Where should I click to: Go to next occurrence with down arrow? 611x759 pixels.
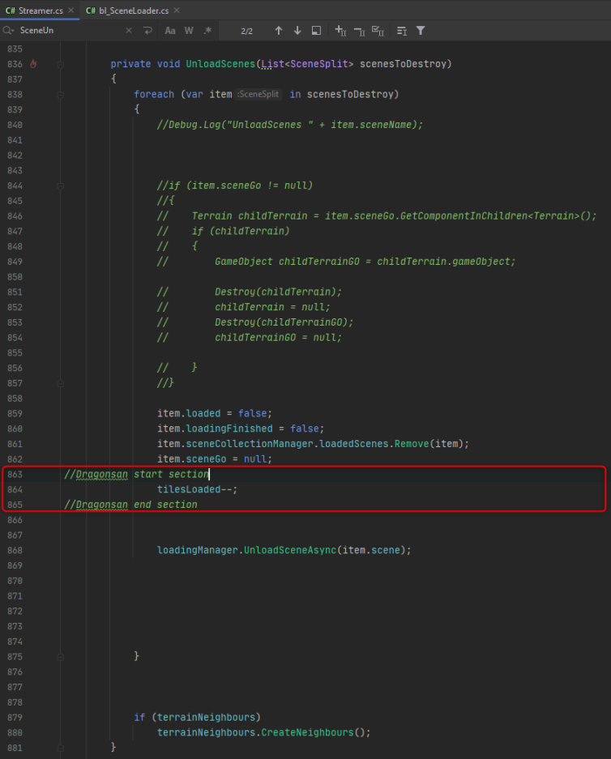point(297,31)
